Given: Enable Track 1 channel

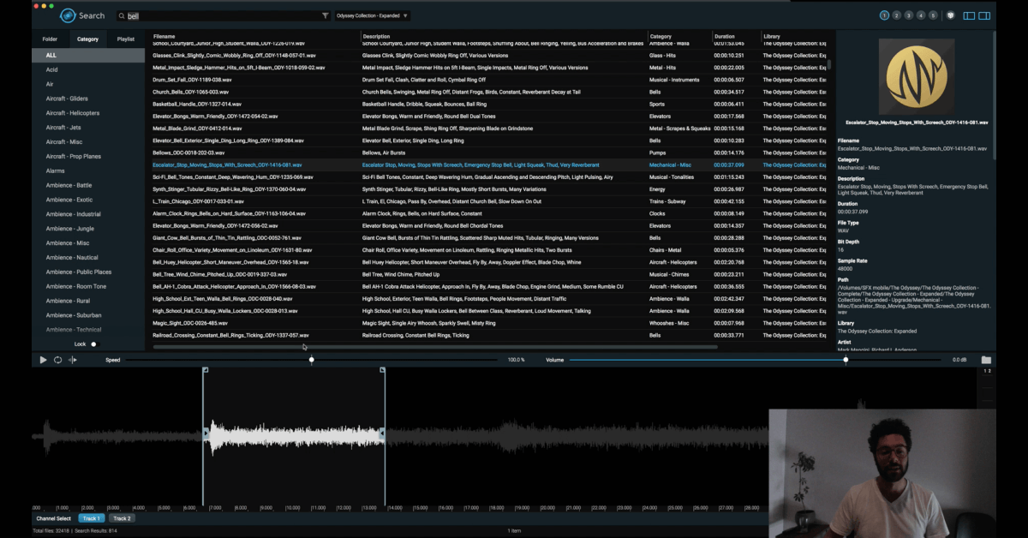Looking at the screenshot, I should pos(92,518).
